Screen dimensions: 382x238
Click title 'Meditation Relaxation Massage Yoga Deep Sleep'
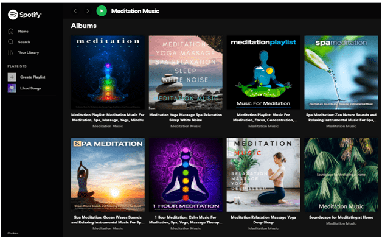263,220
